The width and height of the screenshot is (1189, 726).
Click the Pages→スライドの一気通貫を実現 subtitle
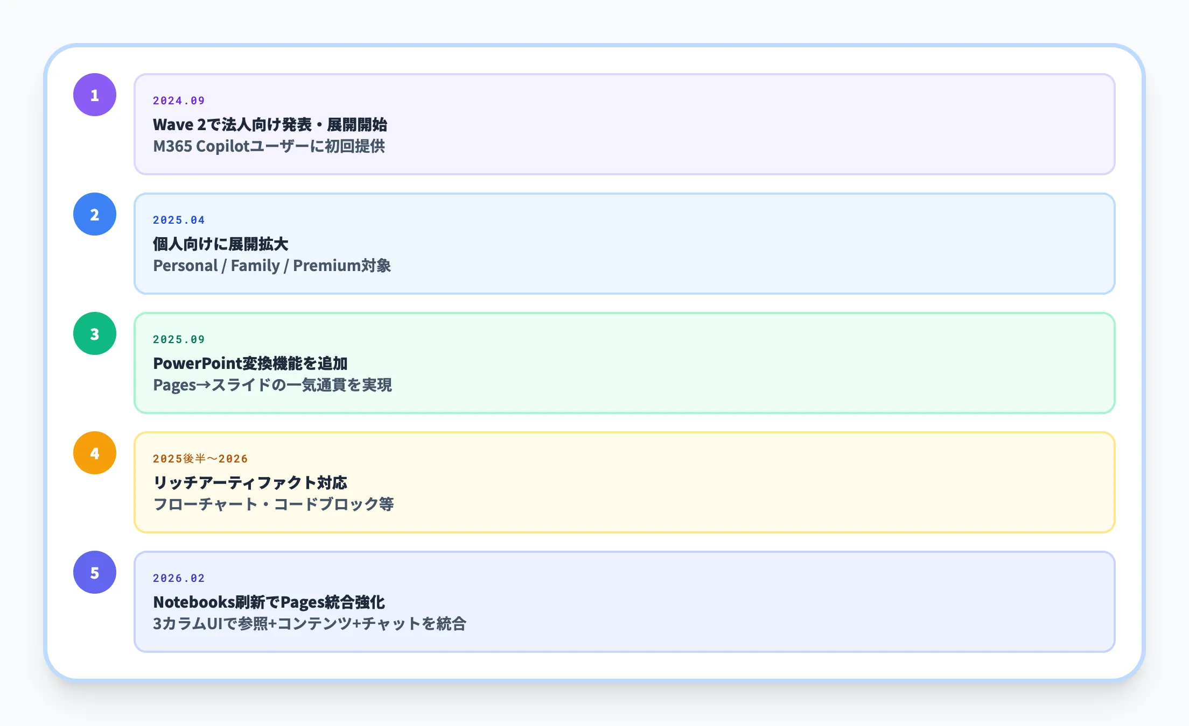point(273,385)
